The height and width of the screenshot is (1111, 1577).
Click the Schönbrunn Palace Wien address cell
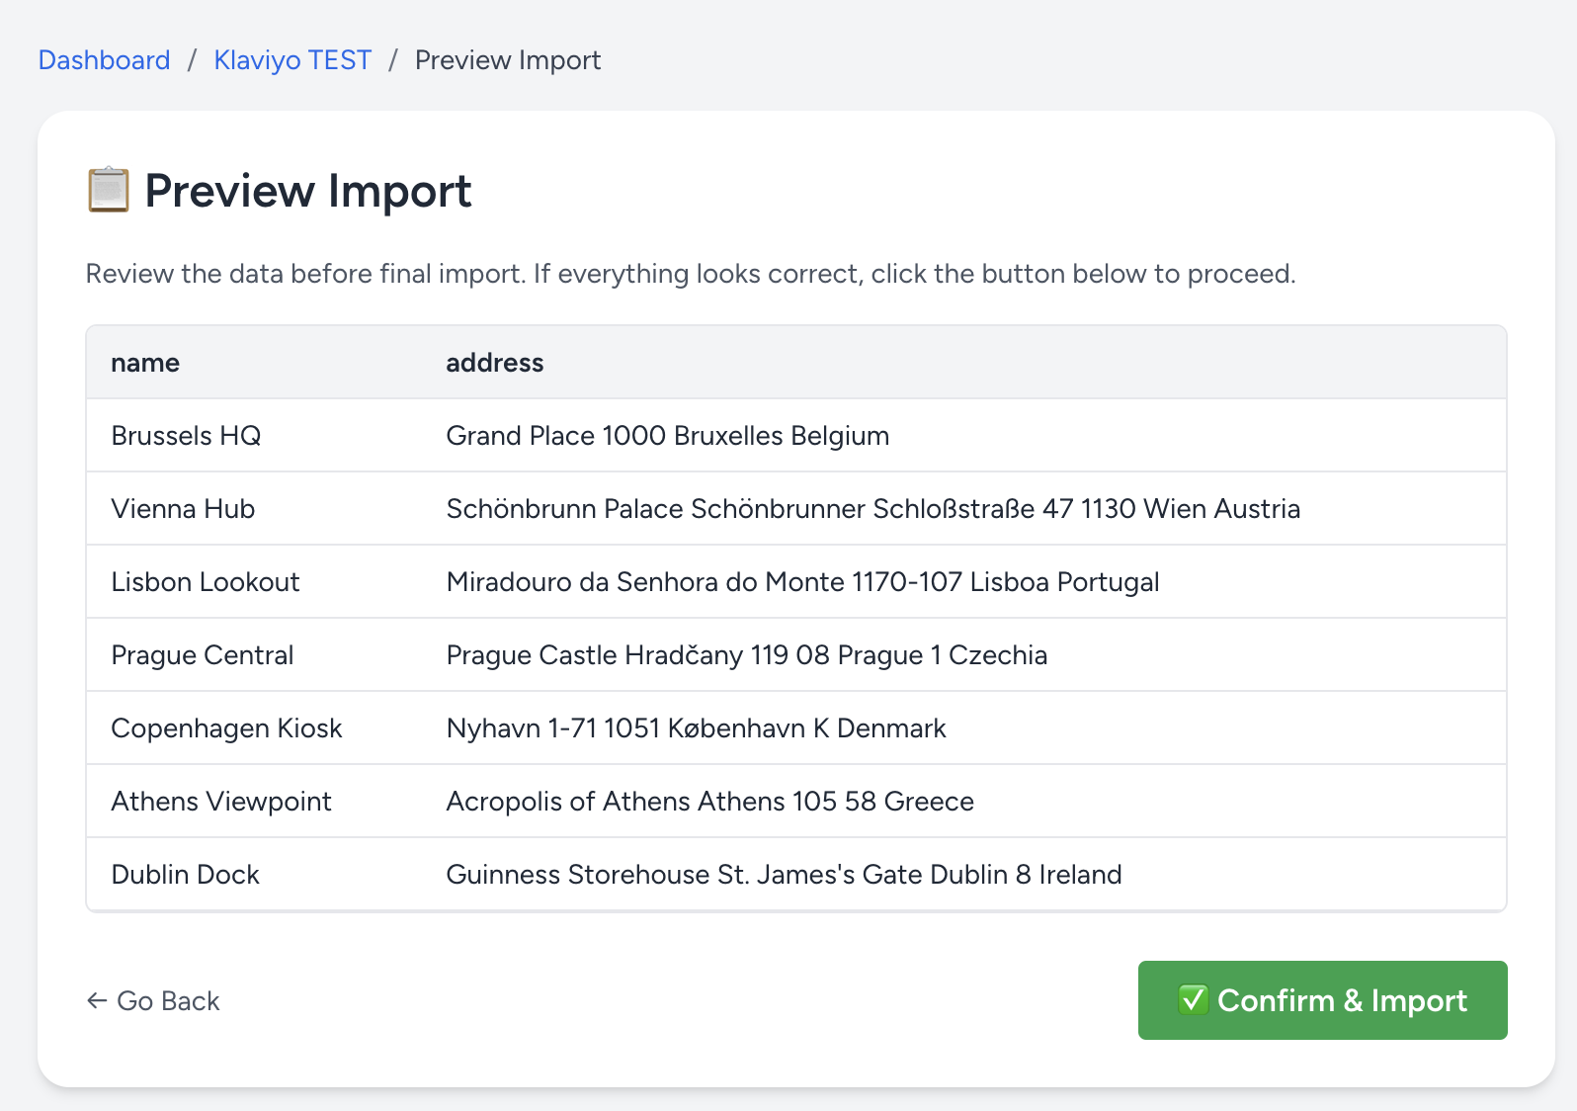click(872, 509)
